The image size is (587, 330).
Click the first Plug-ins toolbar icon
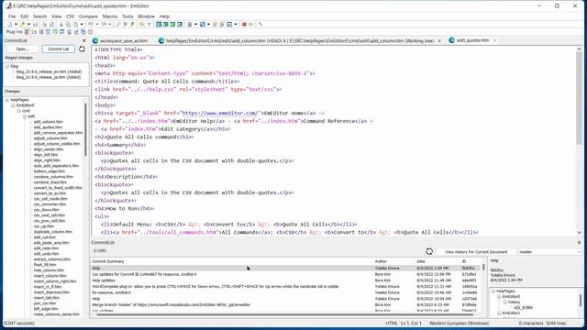pyautogui.click(x=27, y=32)
